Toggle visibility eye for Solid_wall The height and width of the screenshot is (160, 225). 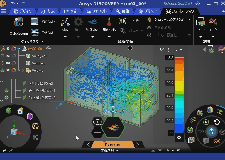click(8, 56)
